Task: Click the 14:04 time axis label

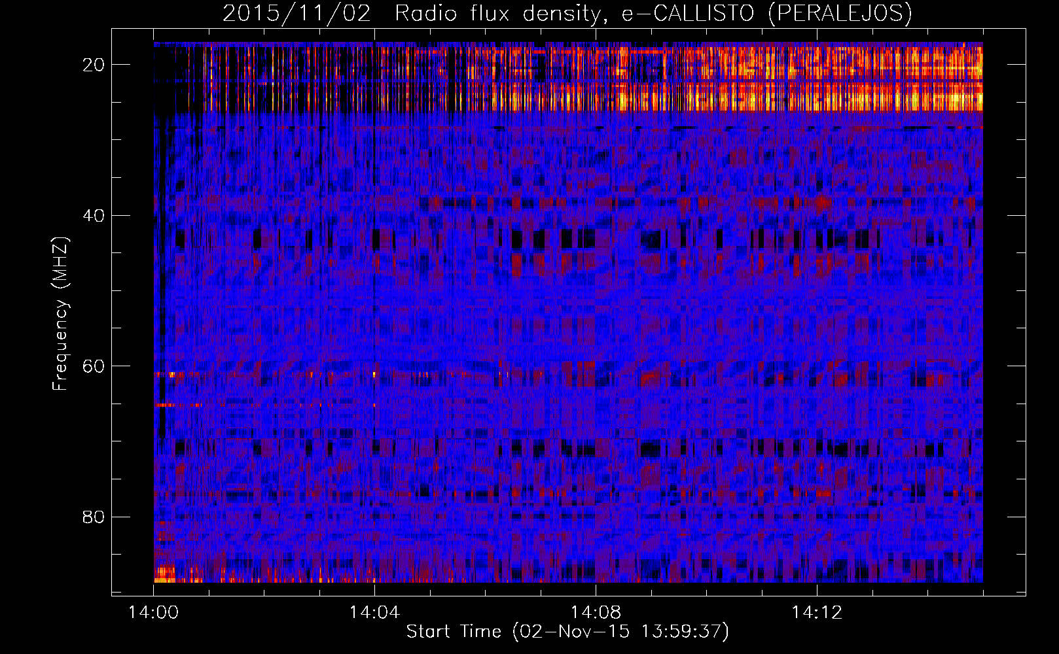Action: [374, 613]
